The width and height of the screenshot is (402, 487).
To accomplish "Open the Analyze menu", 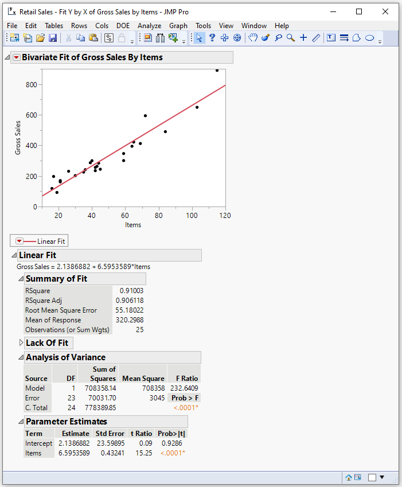I will [x=149, y=25].
